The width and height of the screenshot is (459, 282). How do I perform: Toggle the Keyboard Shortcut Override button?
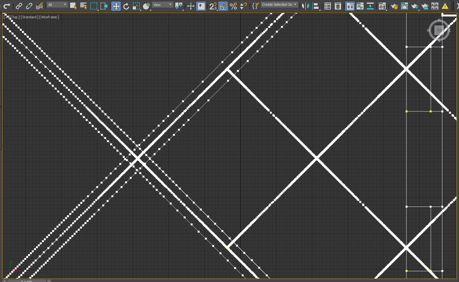click(201, 6)
